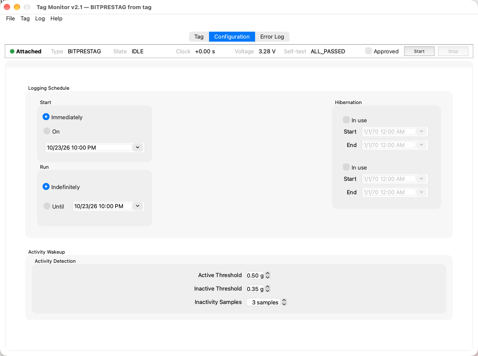Expand the upper Hibernation Start date dropdown
Viewport: 478px width, 356px height.
click(x=422, y=131)
